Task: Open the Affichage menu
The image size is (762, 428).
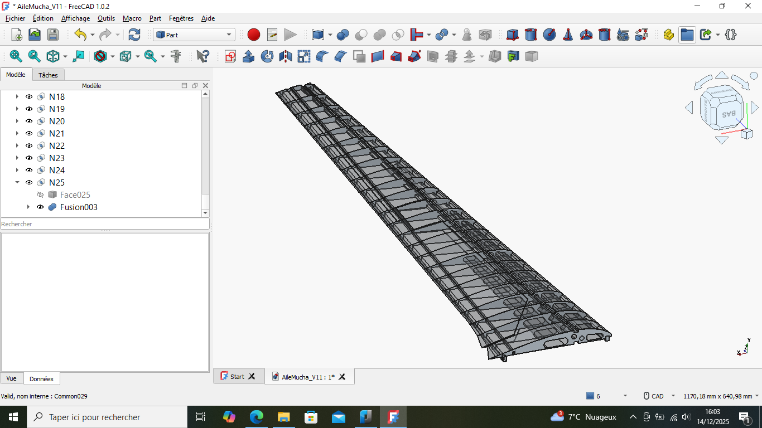Action: [x=75, y=18]
